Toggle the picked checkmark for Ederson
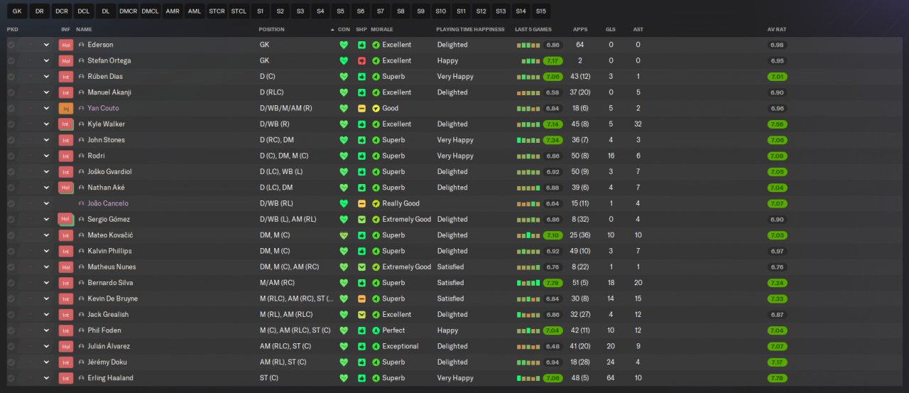This screenshot has height=393, width=909. click(11, 45)
